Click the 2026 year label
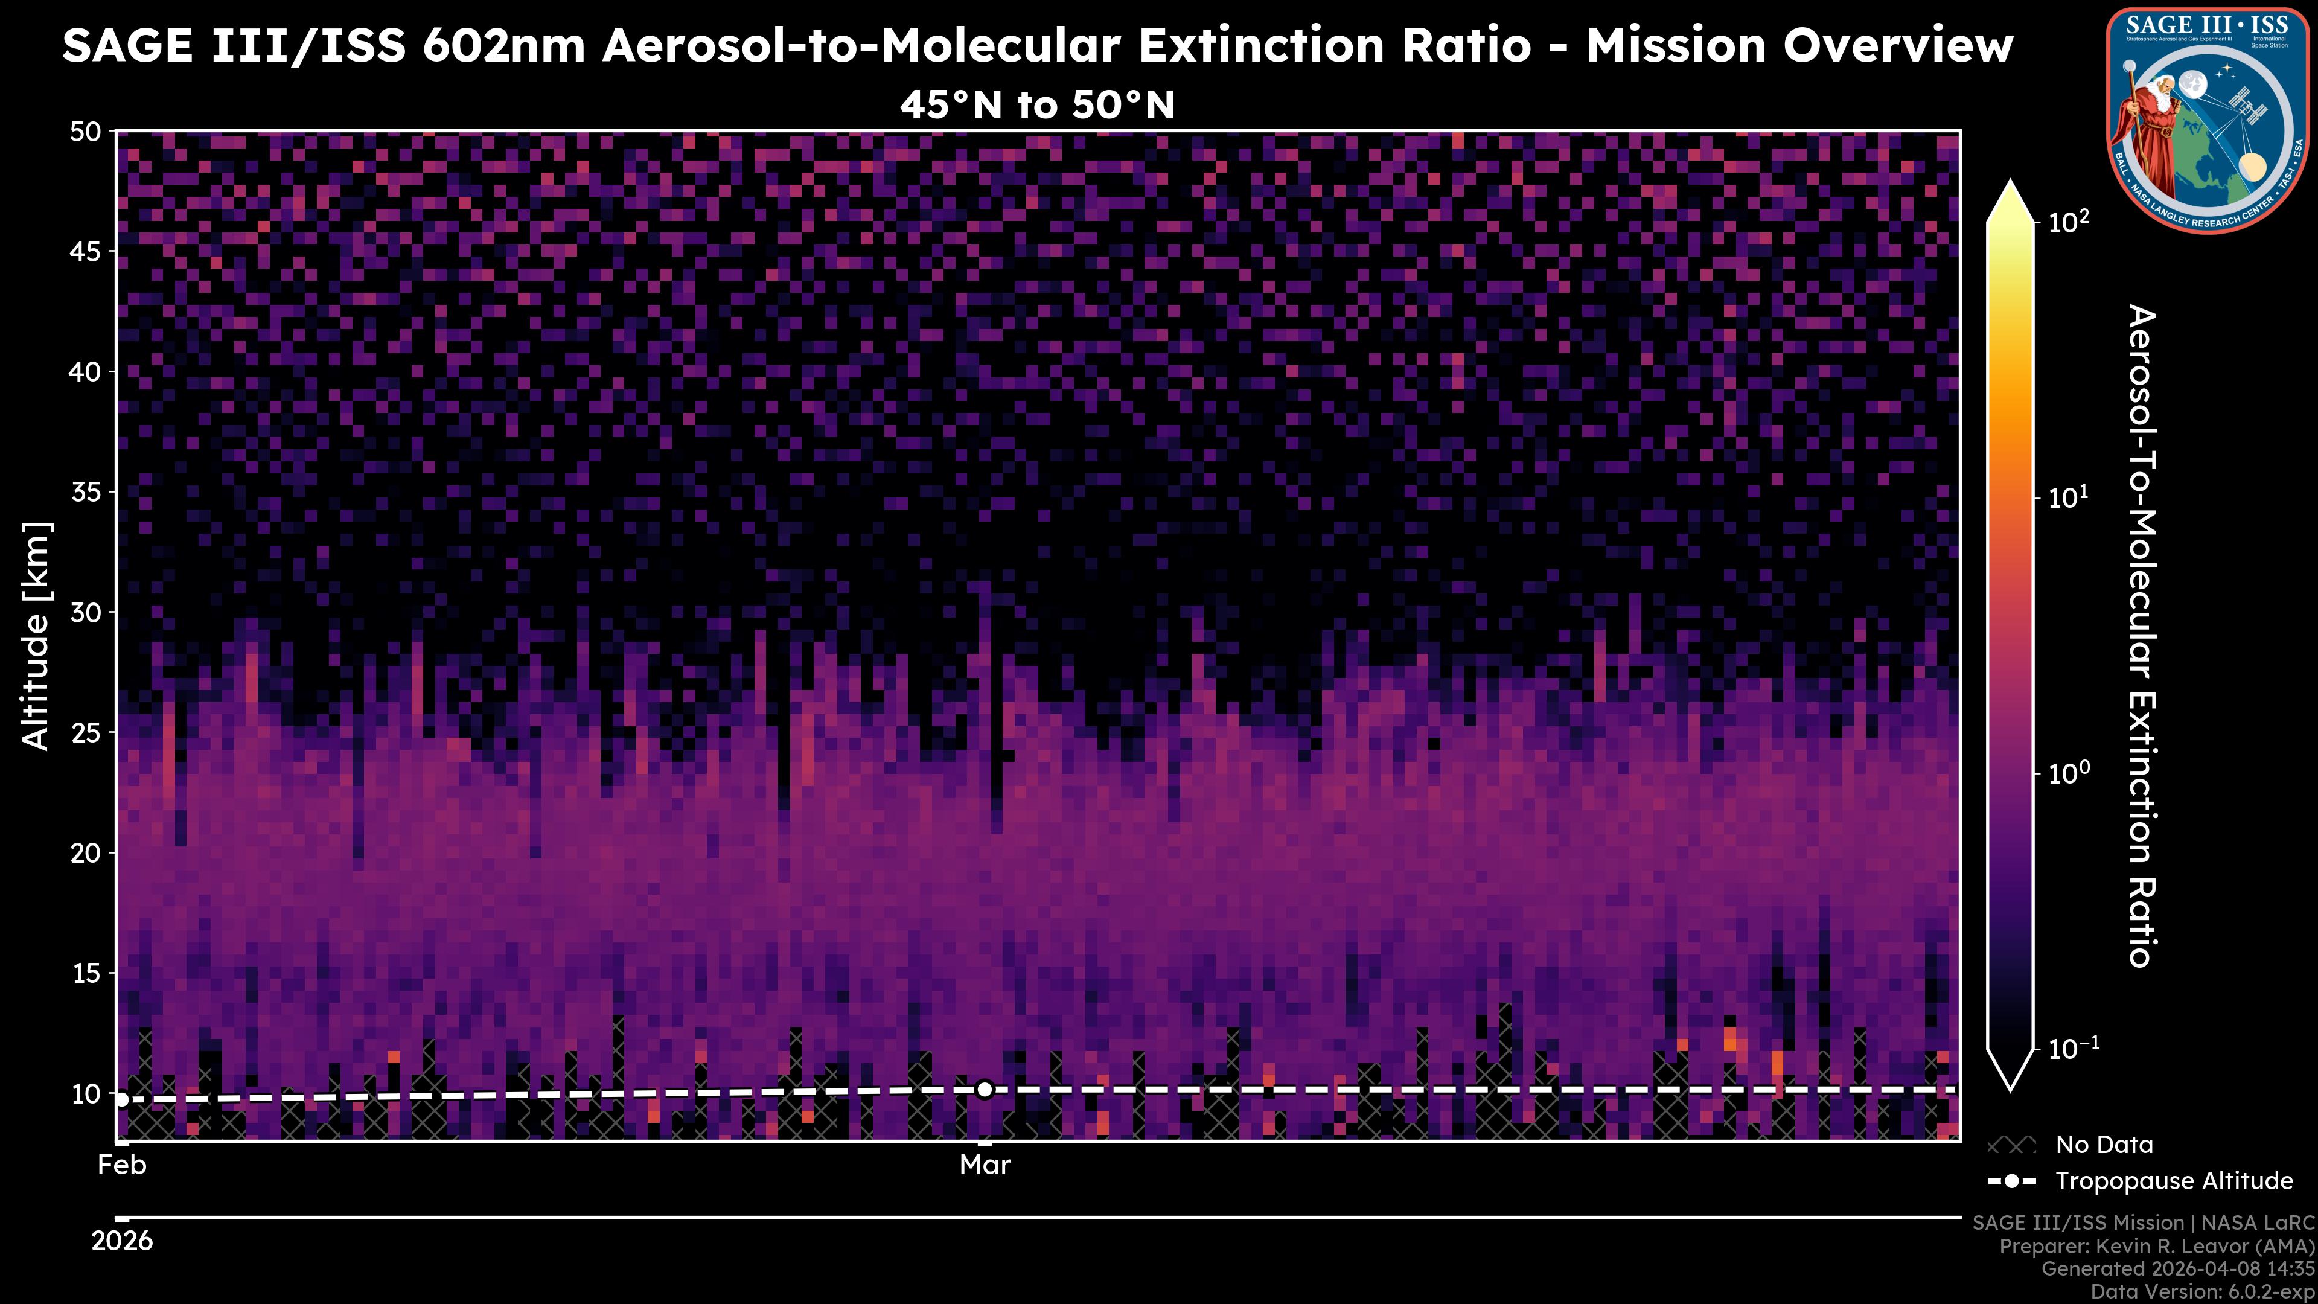This screenshot has height=1304, width=2318. [123, 1241]
